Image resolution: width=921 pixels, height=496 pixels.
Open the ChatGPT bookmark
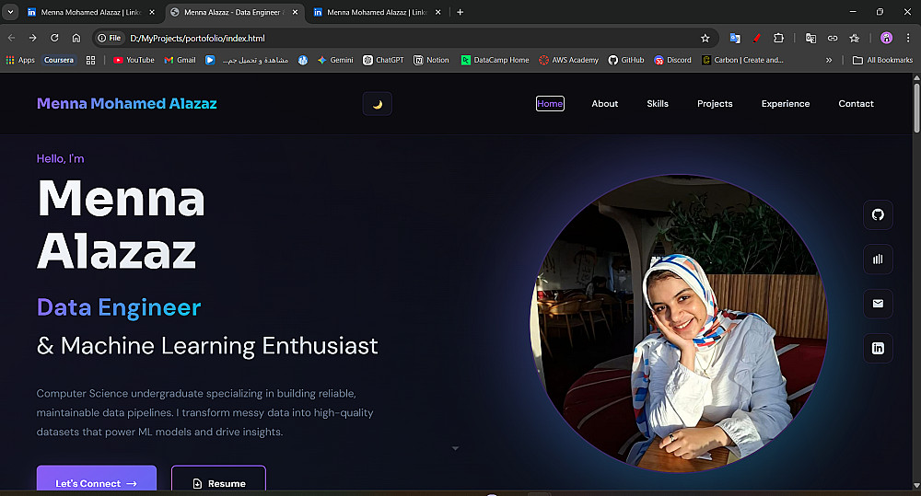click(x=383, y=60)
